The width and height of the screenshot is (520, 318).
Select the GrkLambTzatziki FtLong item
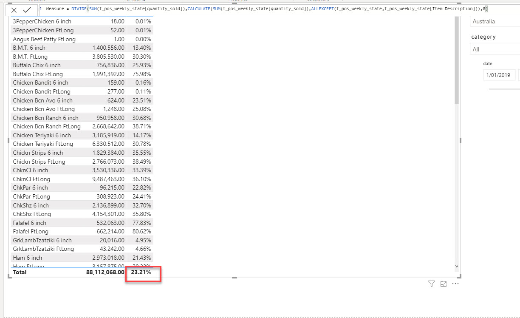(43, 249)
